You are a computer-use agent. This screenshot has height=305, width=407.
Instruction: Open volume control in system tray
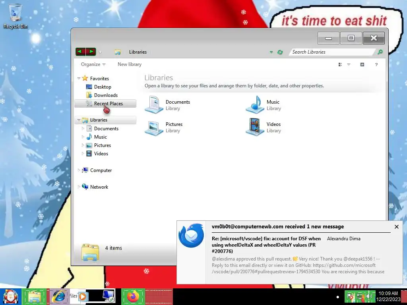[x=369, y=297]
